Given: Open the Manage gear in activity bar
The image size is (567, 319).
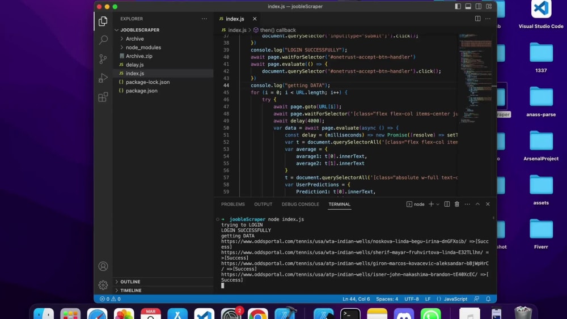Looking at the screenshot, I should pyautogui.click(x=103, y=285).
